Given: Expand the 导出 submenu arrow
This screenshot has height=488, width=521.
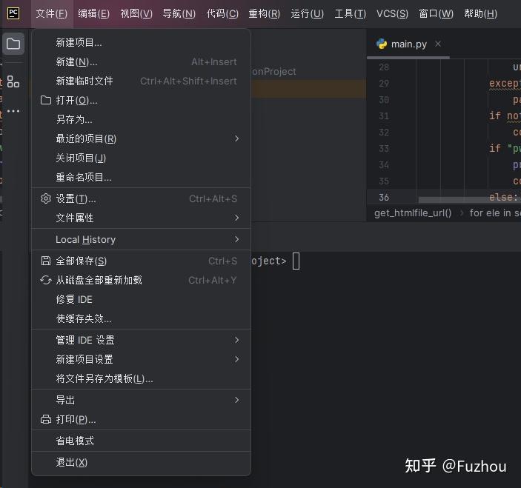Looking at the screenshot, I should 236,400.
